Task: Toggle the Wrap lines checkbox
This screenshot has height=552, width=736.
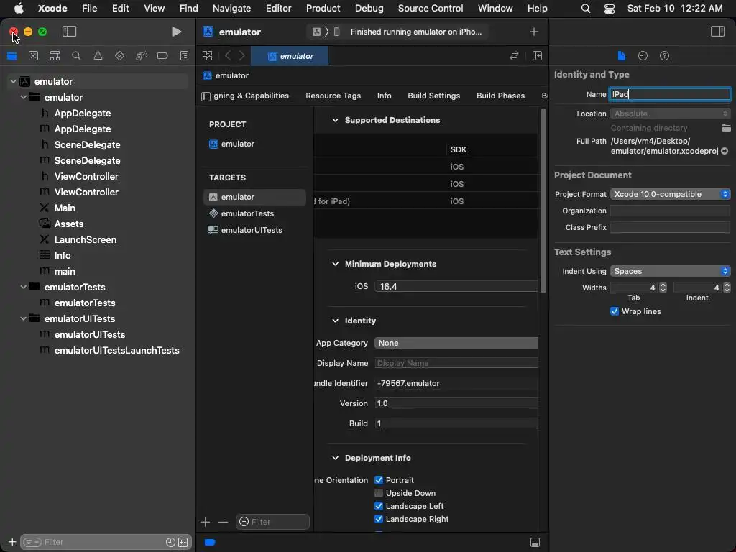Action: click(x=615, y=311)
